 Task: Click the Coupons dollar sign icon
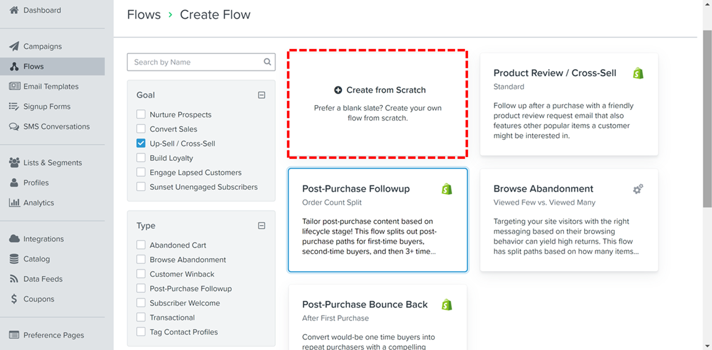pos(14,299)
